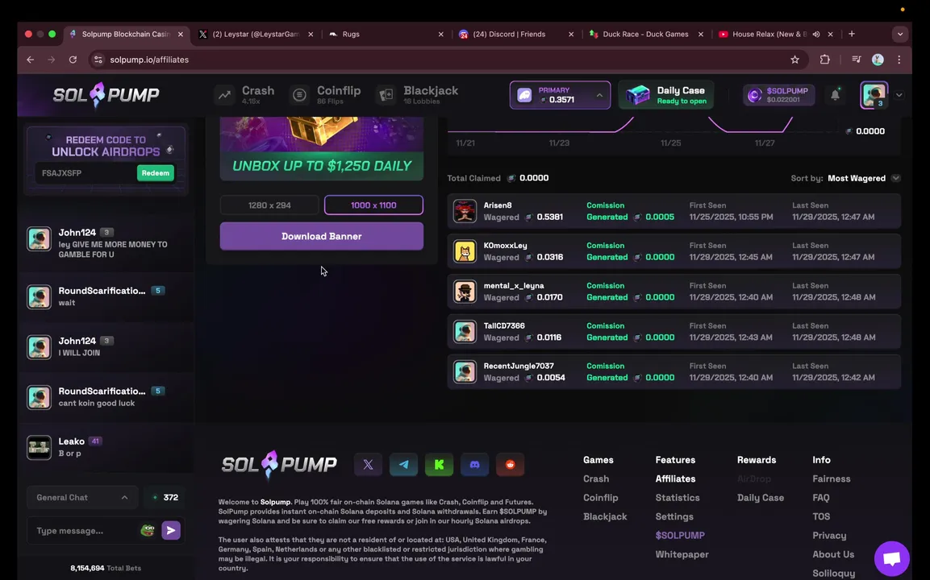The image size is (930, 580).
Task: Click the $SOLPUMP token icon
Action: point(754,95)
